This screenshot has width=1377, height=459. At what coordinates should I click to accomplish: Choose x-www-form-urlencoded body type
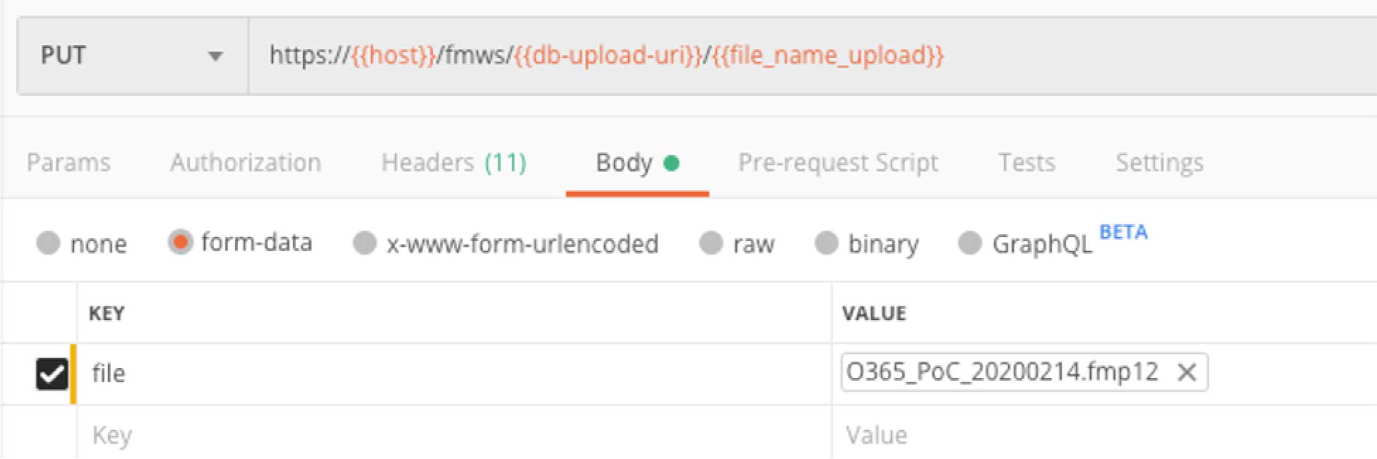click(x=365, y=243)
